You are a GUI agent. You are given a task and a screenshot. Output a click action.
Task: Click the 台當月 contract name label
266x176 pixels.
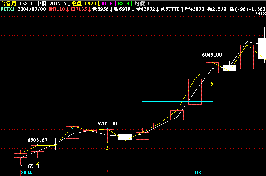[8, 3]
